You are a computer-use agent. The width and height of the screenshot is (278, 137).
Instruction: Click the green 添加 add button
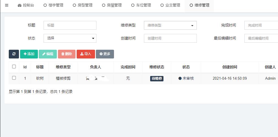[29, 54]
